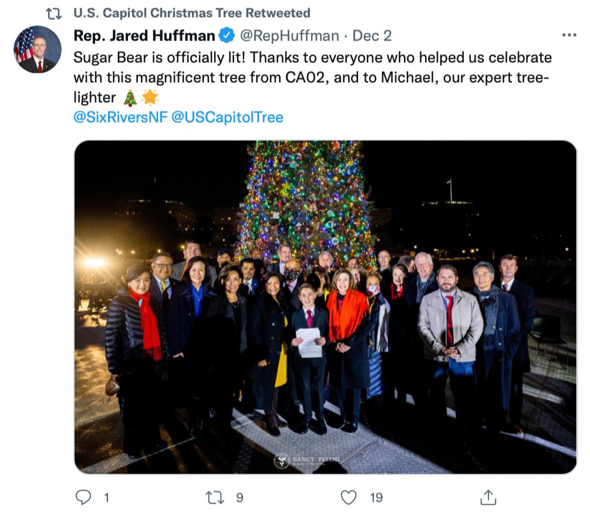Image resolution: width=590 pixels, height=517 pixels.
Task: Open "U.S. Capitol Christmas Tree Retweeted" link
Action: click(192, 13)
